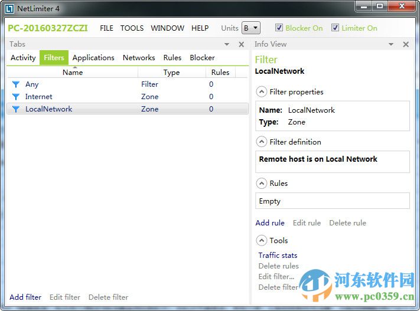Switch to the Applications tab
This screenshot has width=420, height=311.
pos(93,58)
